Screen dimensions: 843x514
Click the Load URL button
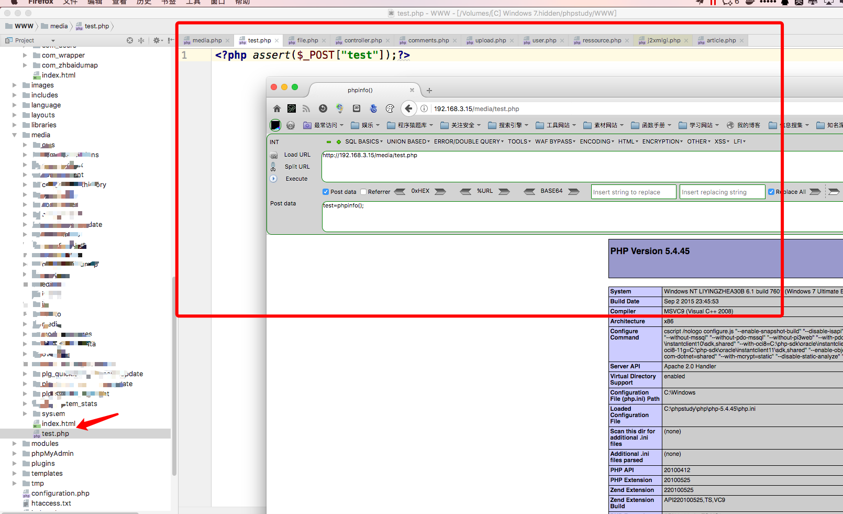[x=297, y=155]
